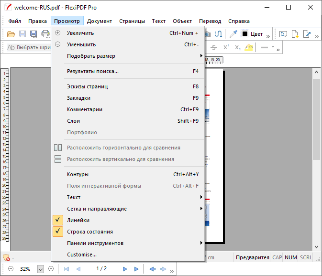Open the Перевод menu

(210, 21)
